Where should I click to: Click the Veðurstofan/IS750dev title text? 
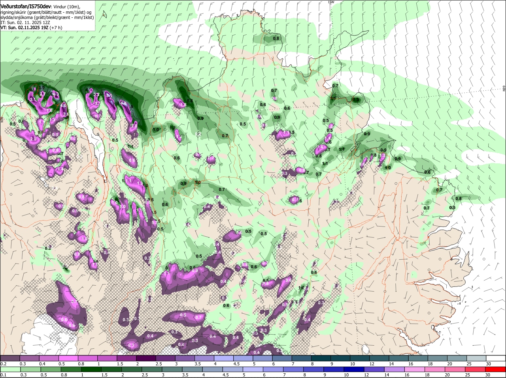pos(25,7)
